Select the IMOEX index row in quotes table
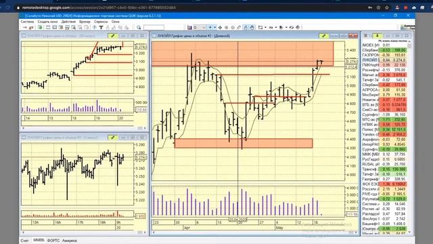Screen dimensions: 433x244 (384, 45)
